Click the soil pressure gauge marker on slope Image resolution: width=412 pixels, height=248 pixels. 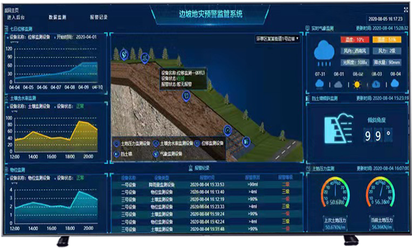228,130
